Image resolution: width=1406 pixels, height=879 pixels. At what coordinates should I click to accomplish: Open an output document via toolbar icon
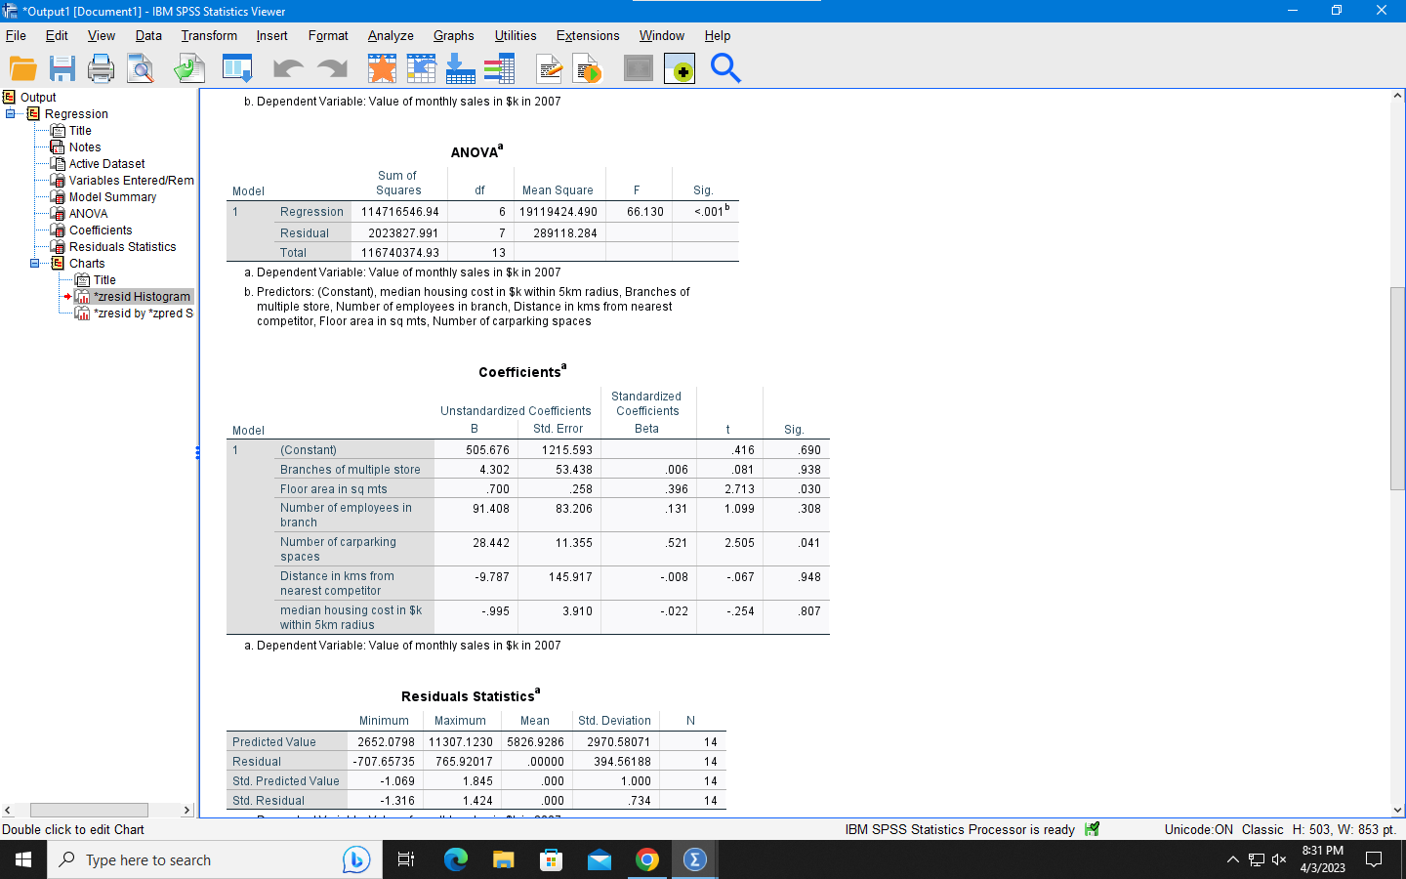(x=23, y=68)
